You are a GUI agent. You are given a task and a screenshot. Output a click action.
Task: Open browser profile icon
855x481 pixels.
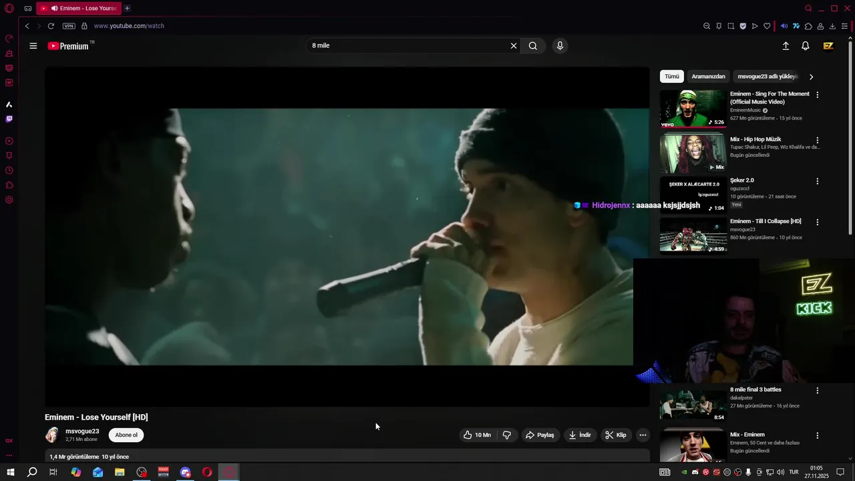click(x=820, y=26)
